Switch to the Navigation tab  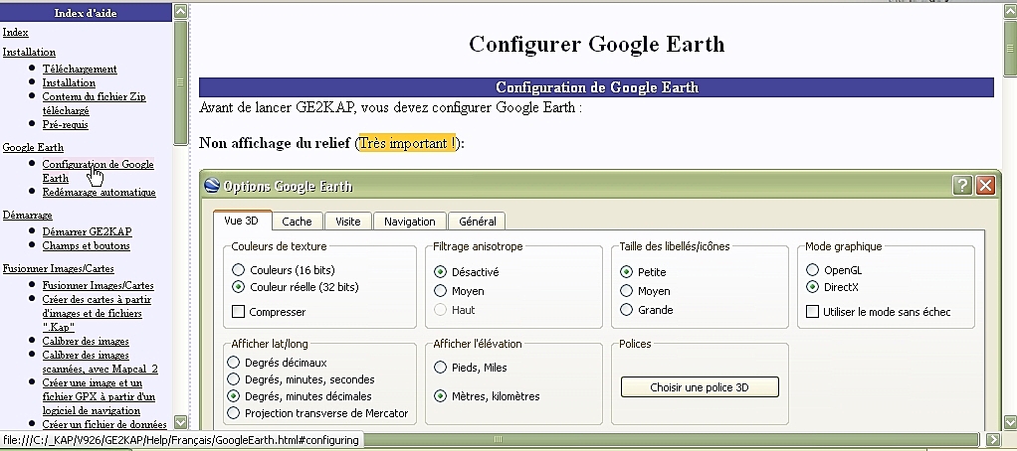(409, 222)
